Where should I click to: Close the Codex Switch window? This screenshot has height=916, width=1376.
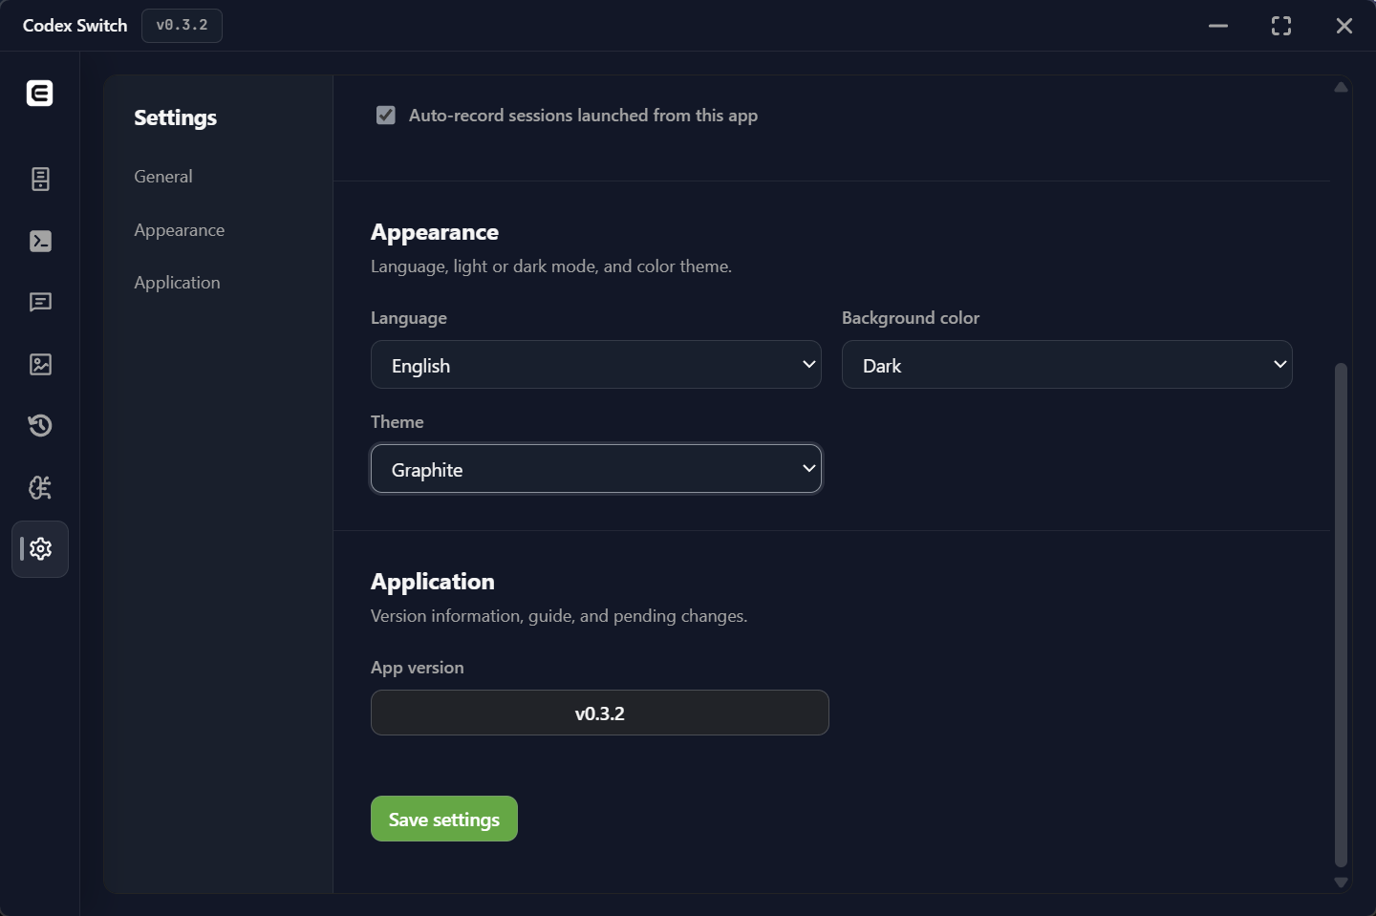1344,26
